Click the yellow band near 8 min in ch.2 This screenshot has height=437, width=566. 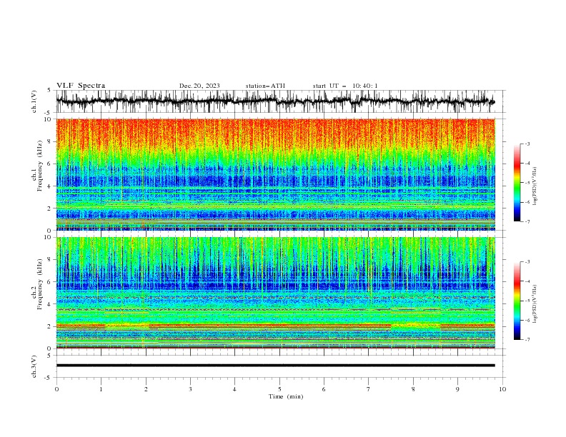(416, 326)
